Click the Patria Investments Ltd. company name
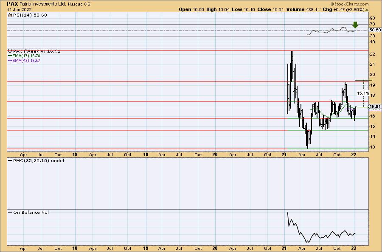The image size is (382, 252). [x=42, y=4]
